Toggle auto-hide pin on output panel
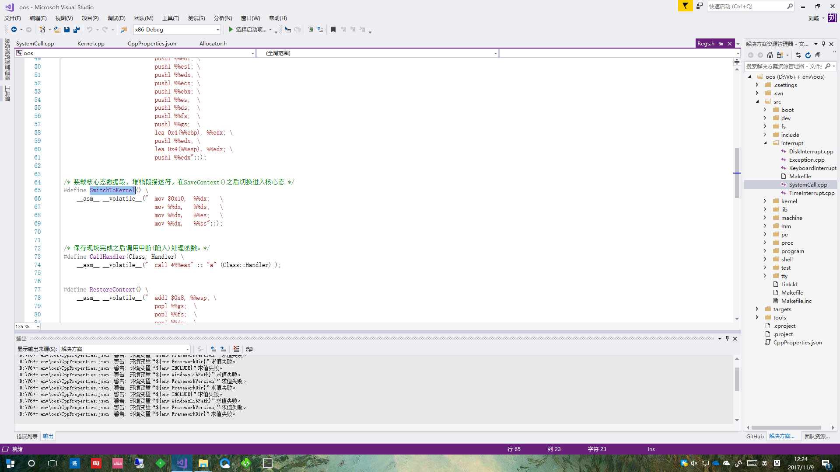Viewport: 840px width, 472px height. point(727,339)
